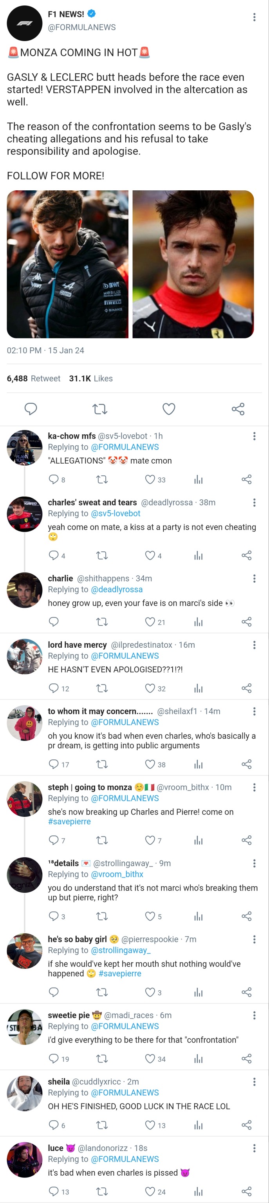Open F1 NEWS tweet options menu

pos(254,17)
